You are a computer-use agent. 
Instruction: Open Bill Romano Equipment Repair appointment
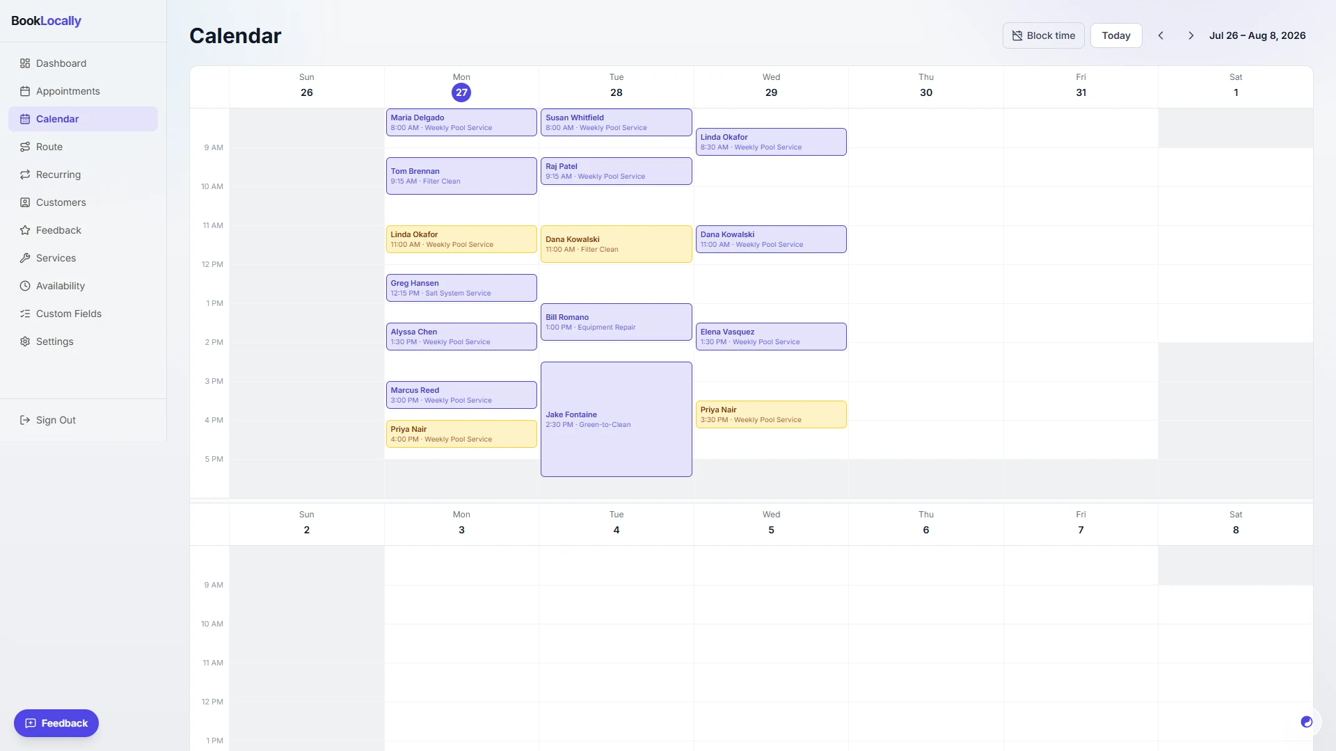617,322
